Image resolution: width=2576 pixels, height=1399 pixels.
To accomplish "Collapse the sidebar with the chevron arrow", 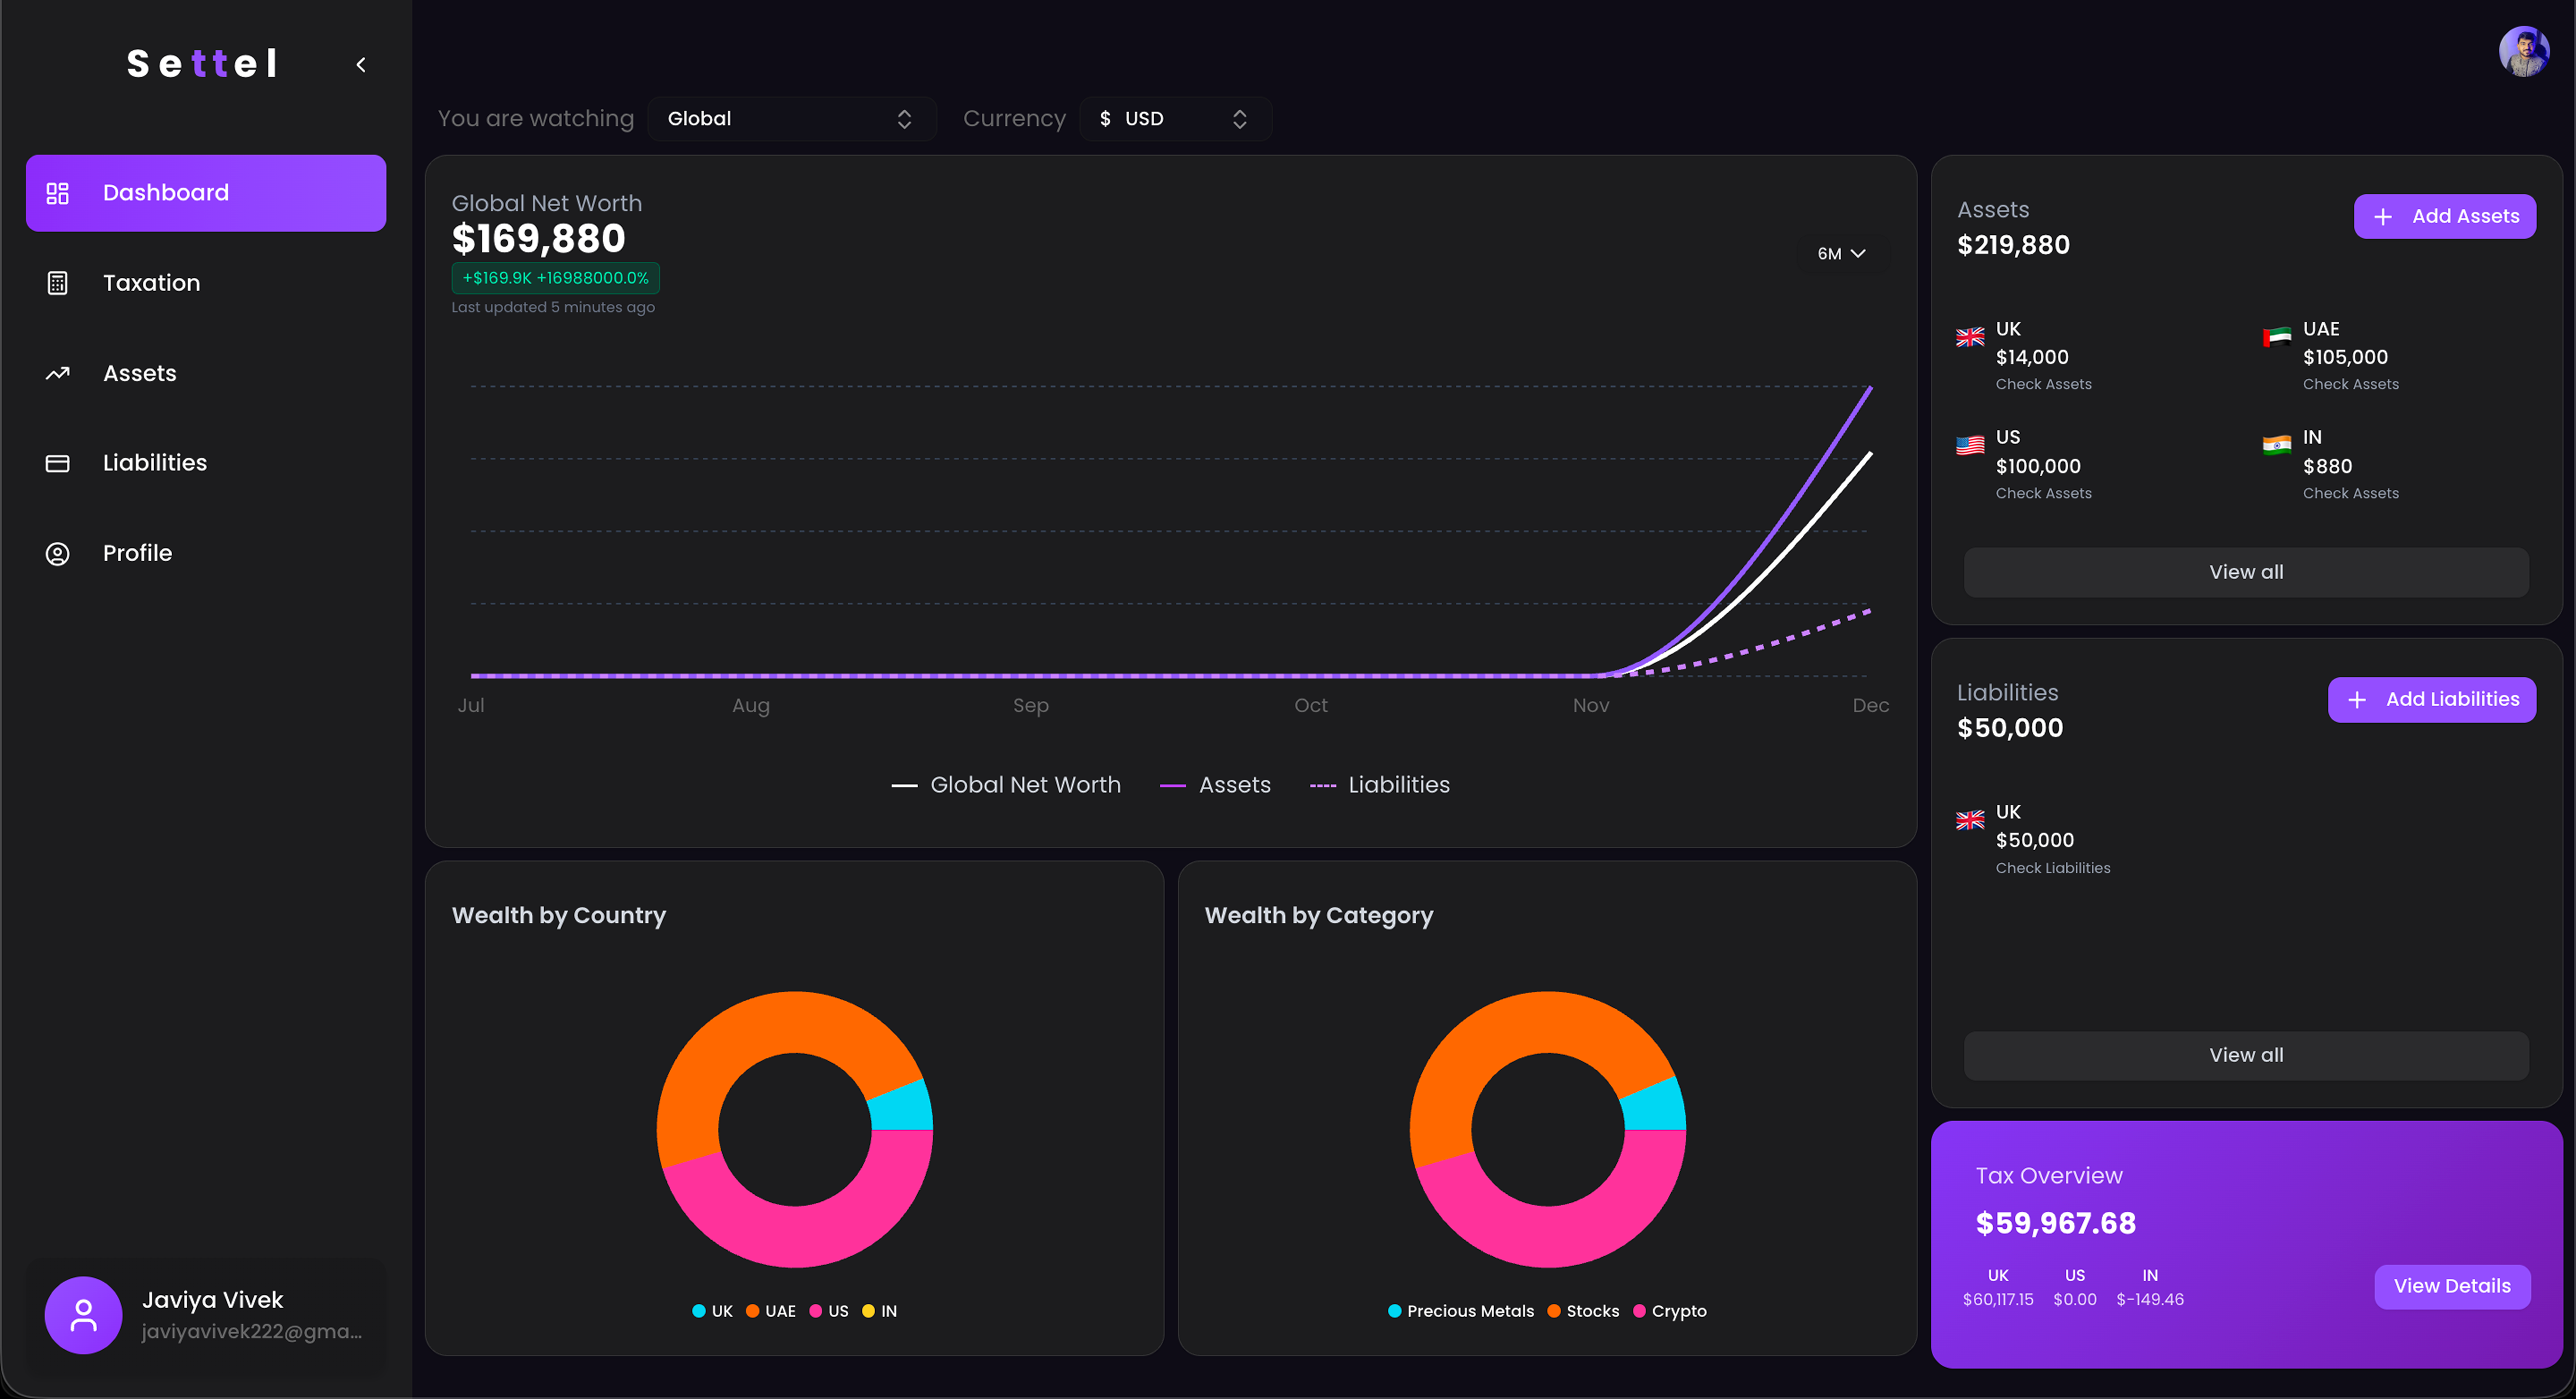I will coord(361,65).
